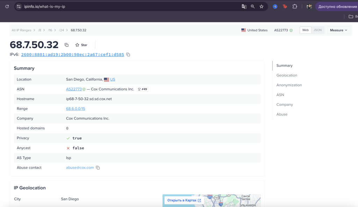Click the AS22773 text in the header

(x=281, y=30)
